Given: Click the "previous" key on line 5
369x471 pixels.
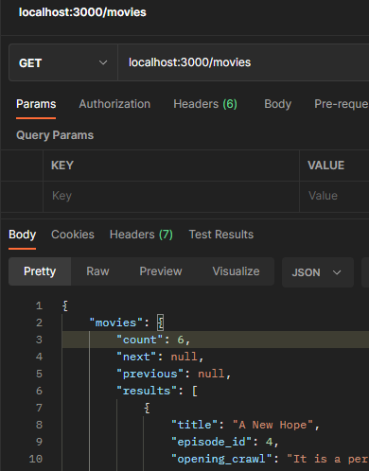Looking at the screenshot, I should click(x=149, y=374).
